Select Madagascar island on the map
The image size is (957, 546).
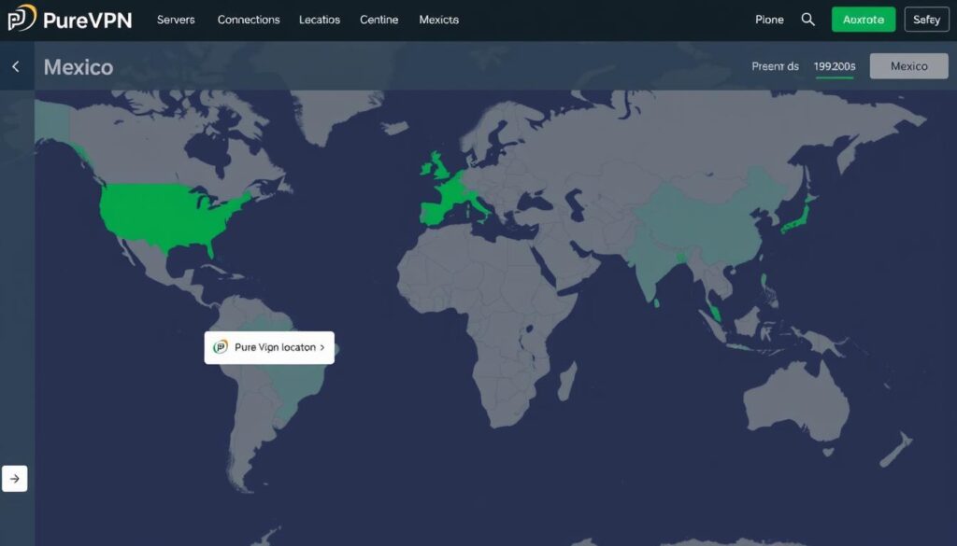[x=567, y=382]
